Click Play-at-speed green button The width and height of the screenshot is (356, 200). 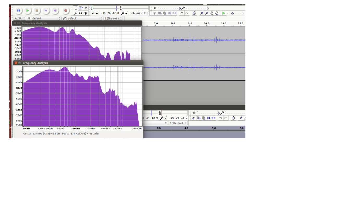click(x=224, y=13)
